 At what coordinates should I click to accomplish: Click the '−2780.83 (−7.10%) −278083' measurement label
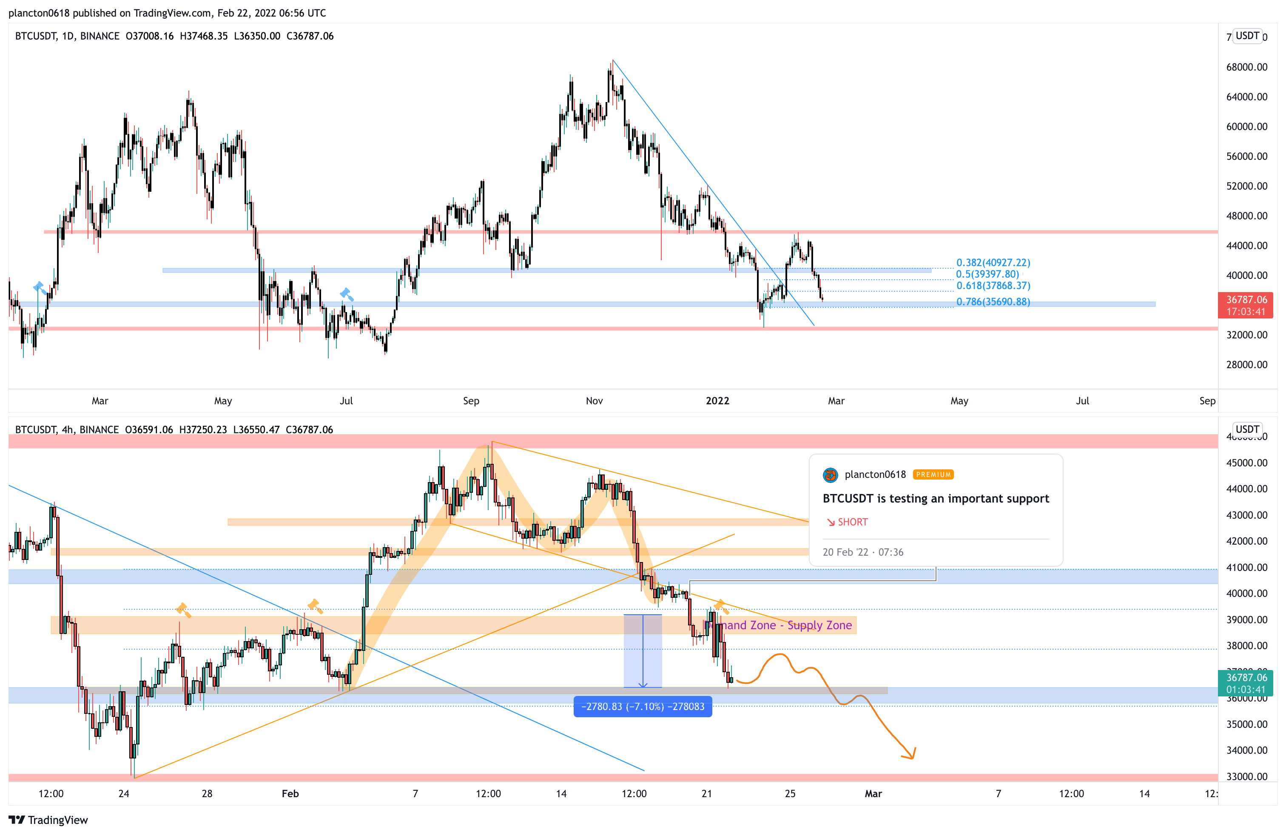tap(643, 707)
